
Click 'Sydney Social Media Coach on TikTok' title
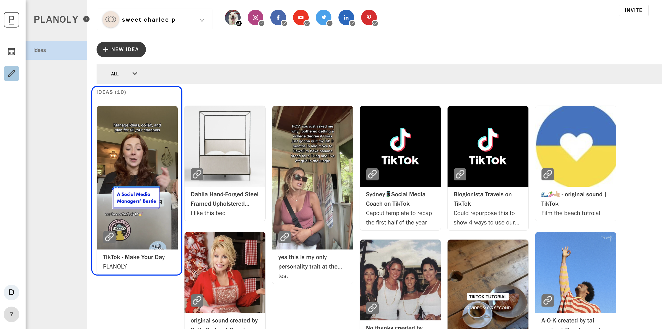[x=396, y=199]
